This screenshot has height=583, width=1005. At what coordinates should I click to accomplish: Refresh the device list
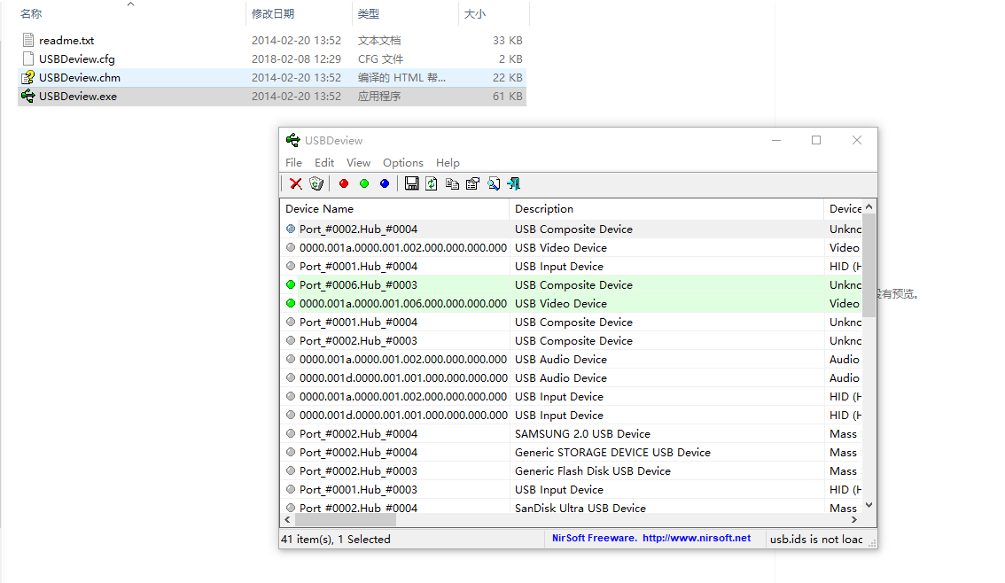(432, 183)
